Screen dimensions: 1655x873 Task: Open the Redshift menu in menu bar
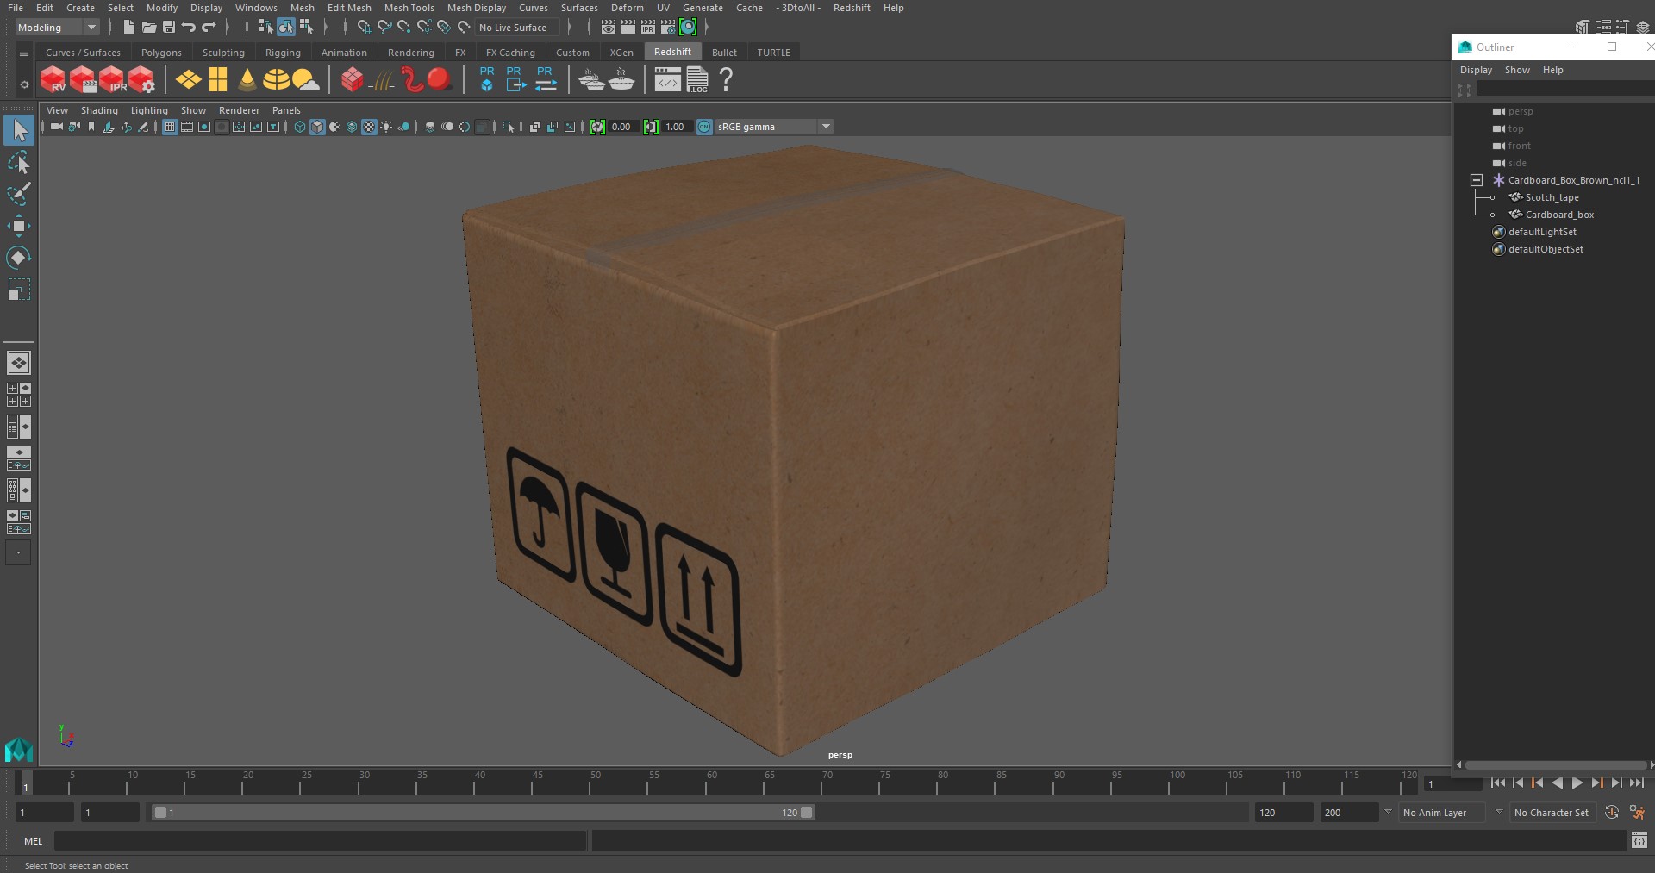(x=852, y=8)
